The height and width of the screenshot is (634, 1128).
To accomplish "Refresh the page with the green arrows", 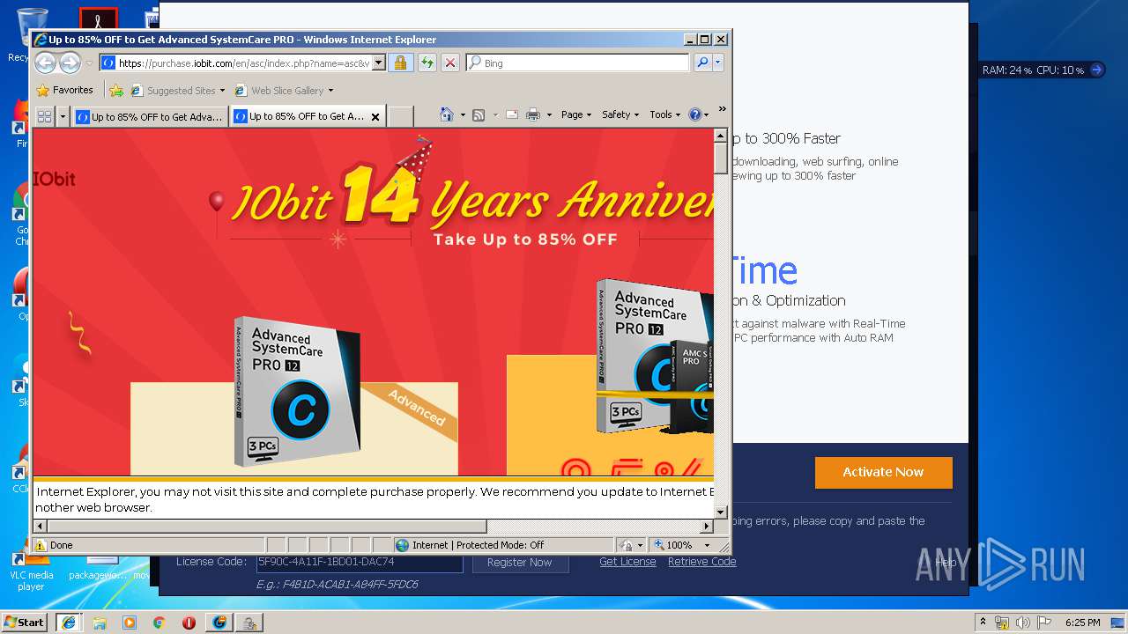I will point(427,63).
